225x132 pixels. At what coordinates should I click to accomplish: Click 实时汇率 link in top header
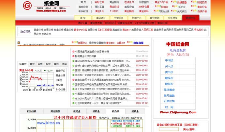(99, 2)
